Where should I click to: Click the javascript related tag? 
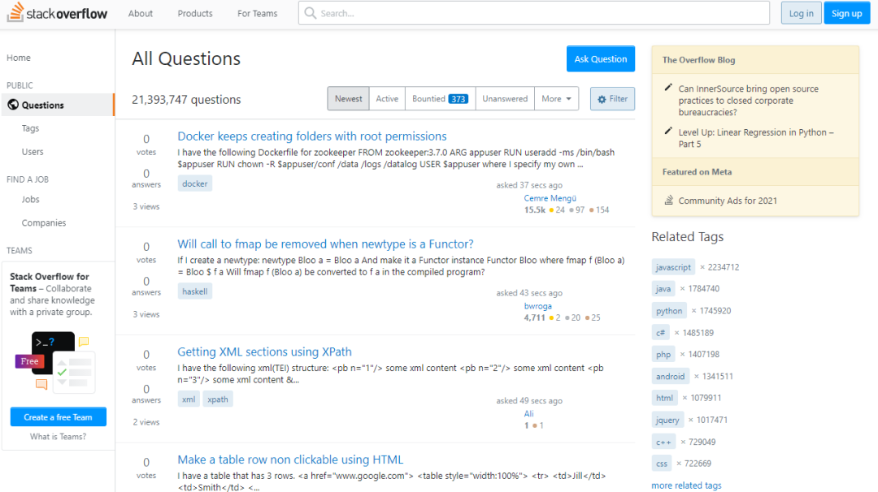point(673,267)
